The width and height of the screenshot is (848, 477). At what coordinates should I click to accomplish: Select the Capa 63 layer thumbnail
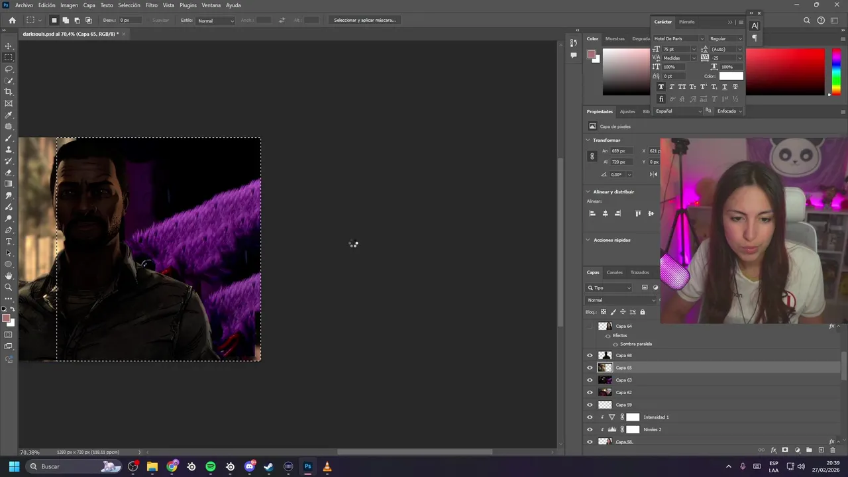[605, 380]
